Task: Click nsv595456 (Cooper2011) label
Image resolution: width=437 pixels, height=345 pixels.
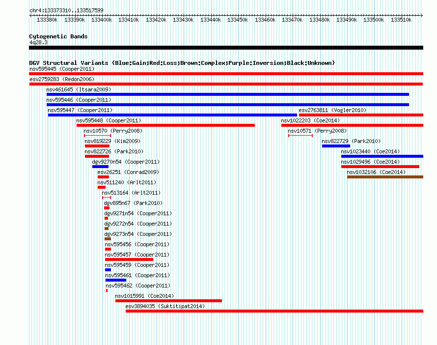Action: click(137, 244)
